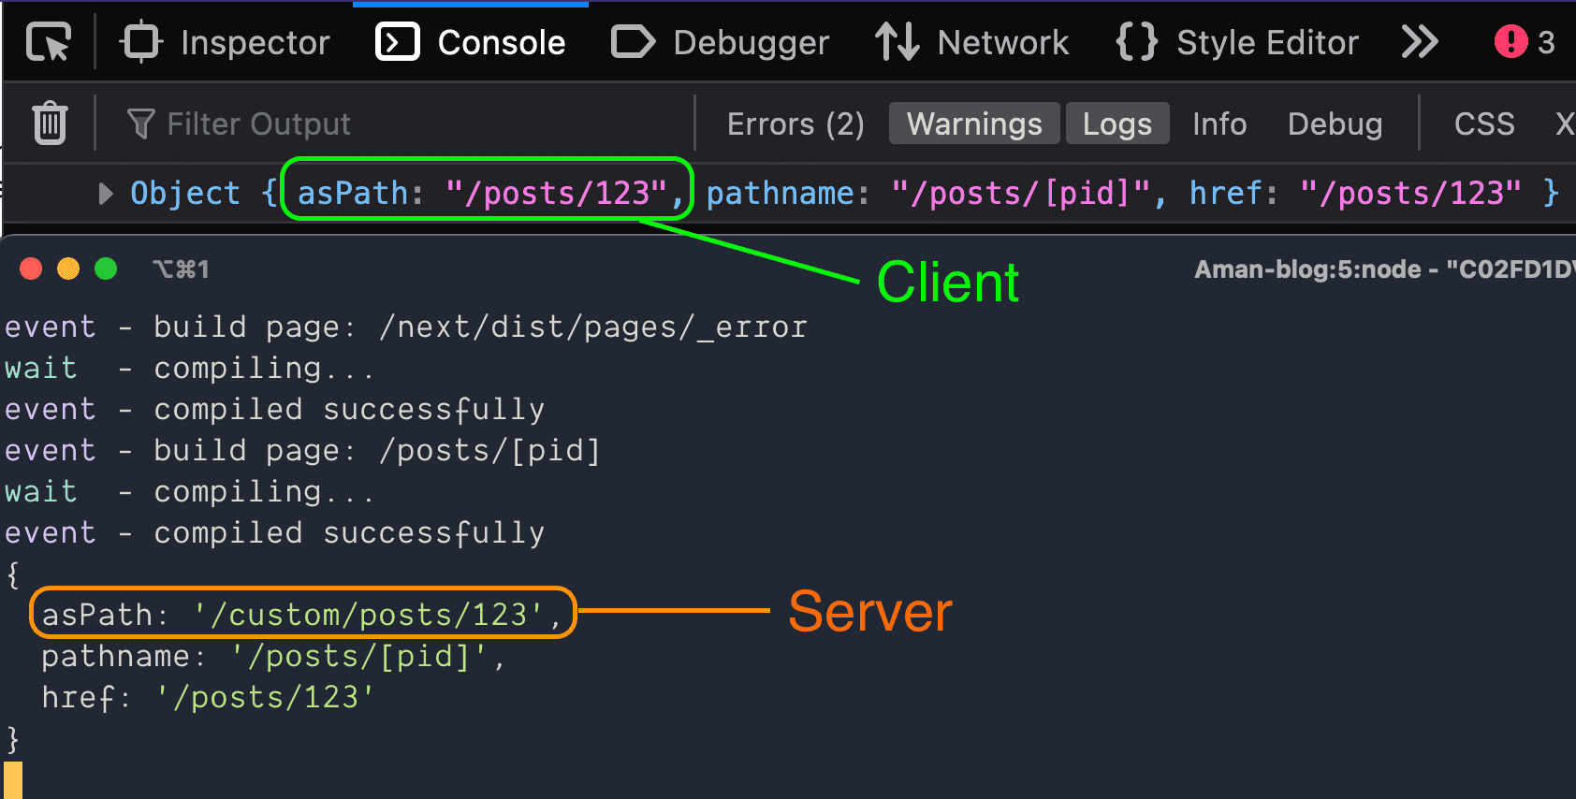Expand the logged Object entry
This screenshot has width=1576, height=799.
tap(106, 194)
